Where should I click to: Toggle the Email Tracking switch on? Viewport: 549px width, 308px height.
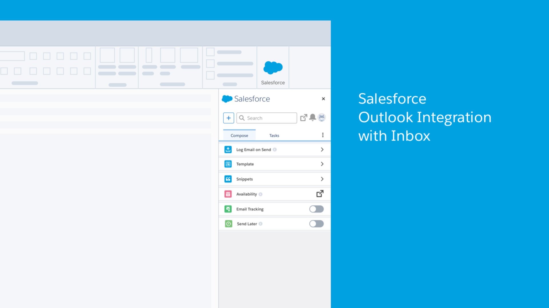pos(316,209)
